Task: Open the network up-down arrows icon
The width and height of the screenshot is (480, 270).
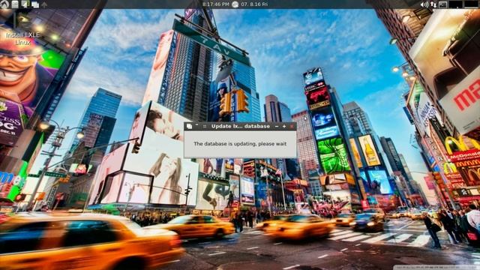Action: [x=433, y=4]
